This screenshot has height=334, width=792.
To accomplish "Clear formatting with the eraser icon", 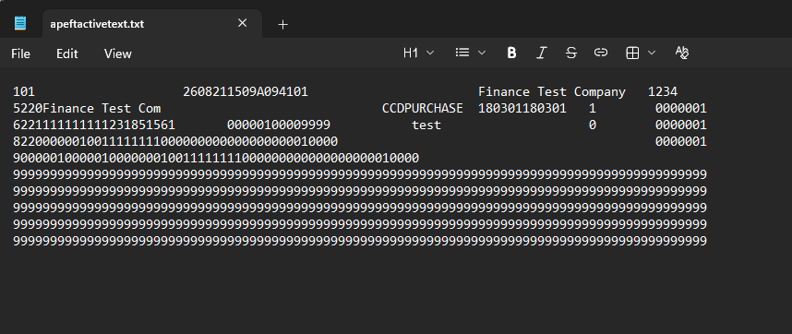I will [x=682, y=53].
